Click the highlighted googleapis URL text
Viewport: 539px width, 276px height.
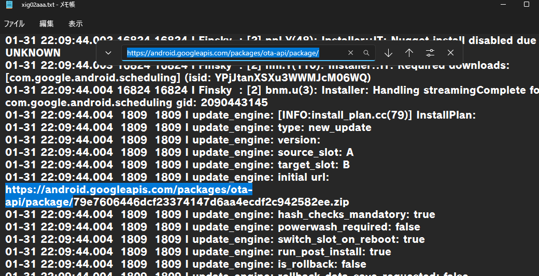pos(129,196)
